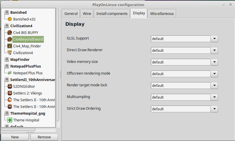Screen dimensions: 235x141
Task: Select the Theme Hospital shortcut label
Action: coord(26,120)
